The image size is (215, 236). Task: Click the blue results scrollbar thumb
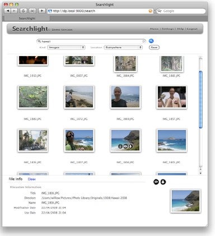(201, 99)
